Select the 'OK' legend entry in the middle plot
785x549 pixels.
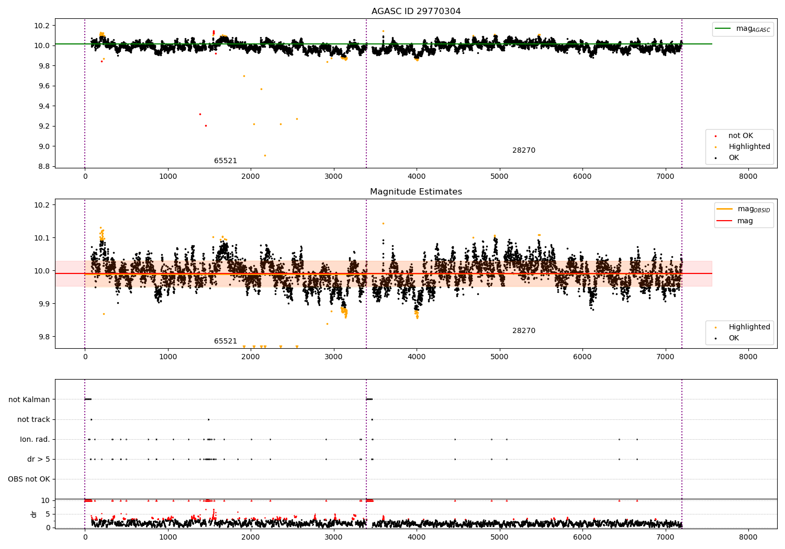[x=734, y=338]
